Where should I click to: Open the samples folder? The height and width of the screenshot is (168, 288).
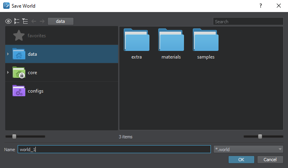click(x=206, y=44)
